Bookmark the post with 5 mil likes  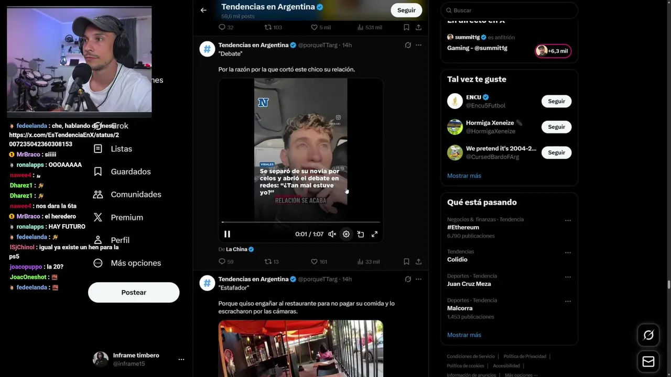pyautogui.click(x=406, y=27)
